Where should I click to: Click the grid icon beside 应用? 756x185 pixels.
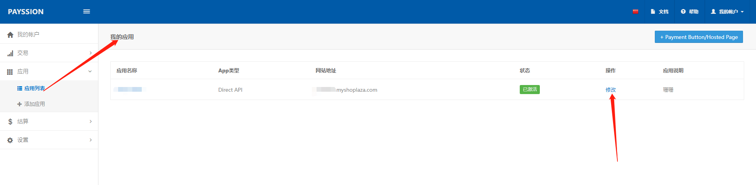pos(10,72)
